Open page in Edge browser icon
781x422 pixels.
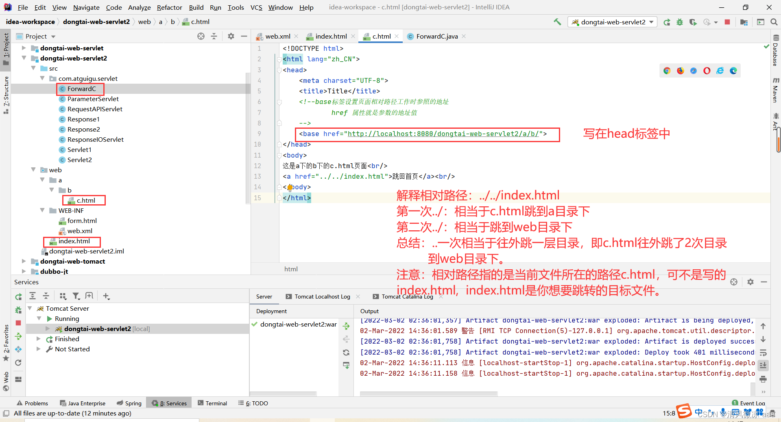[x=733, y=71]
